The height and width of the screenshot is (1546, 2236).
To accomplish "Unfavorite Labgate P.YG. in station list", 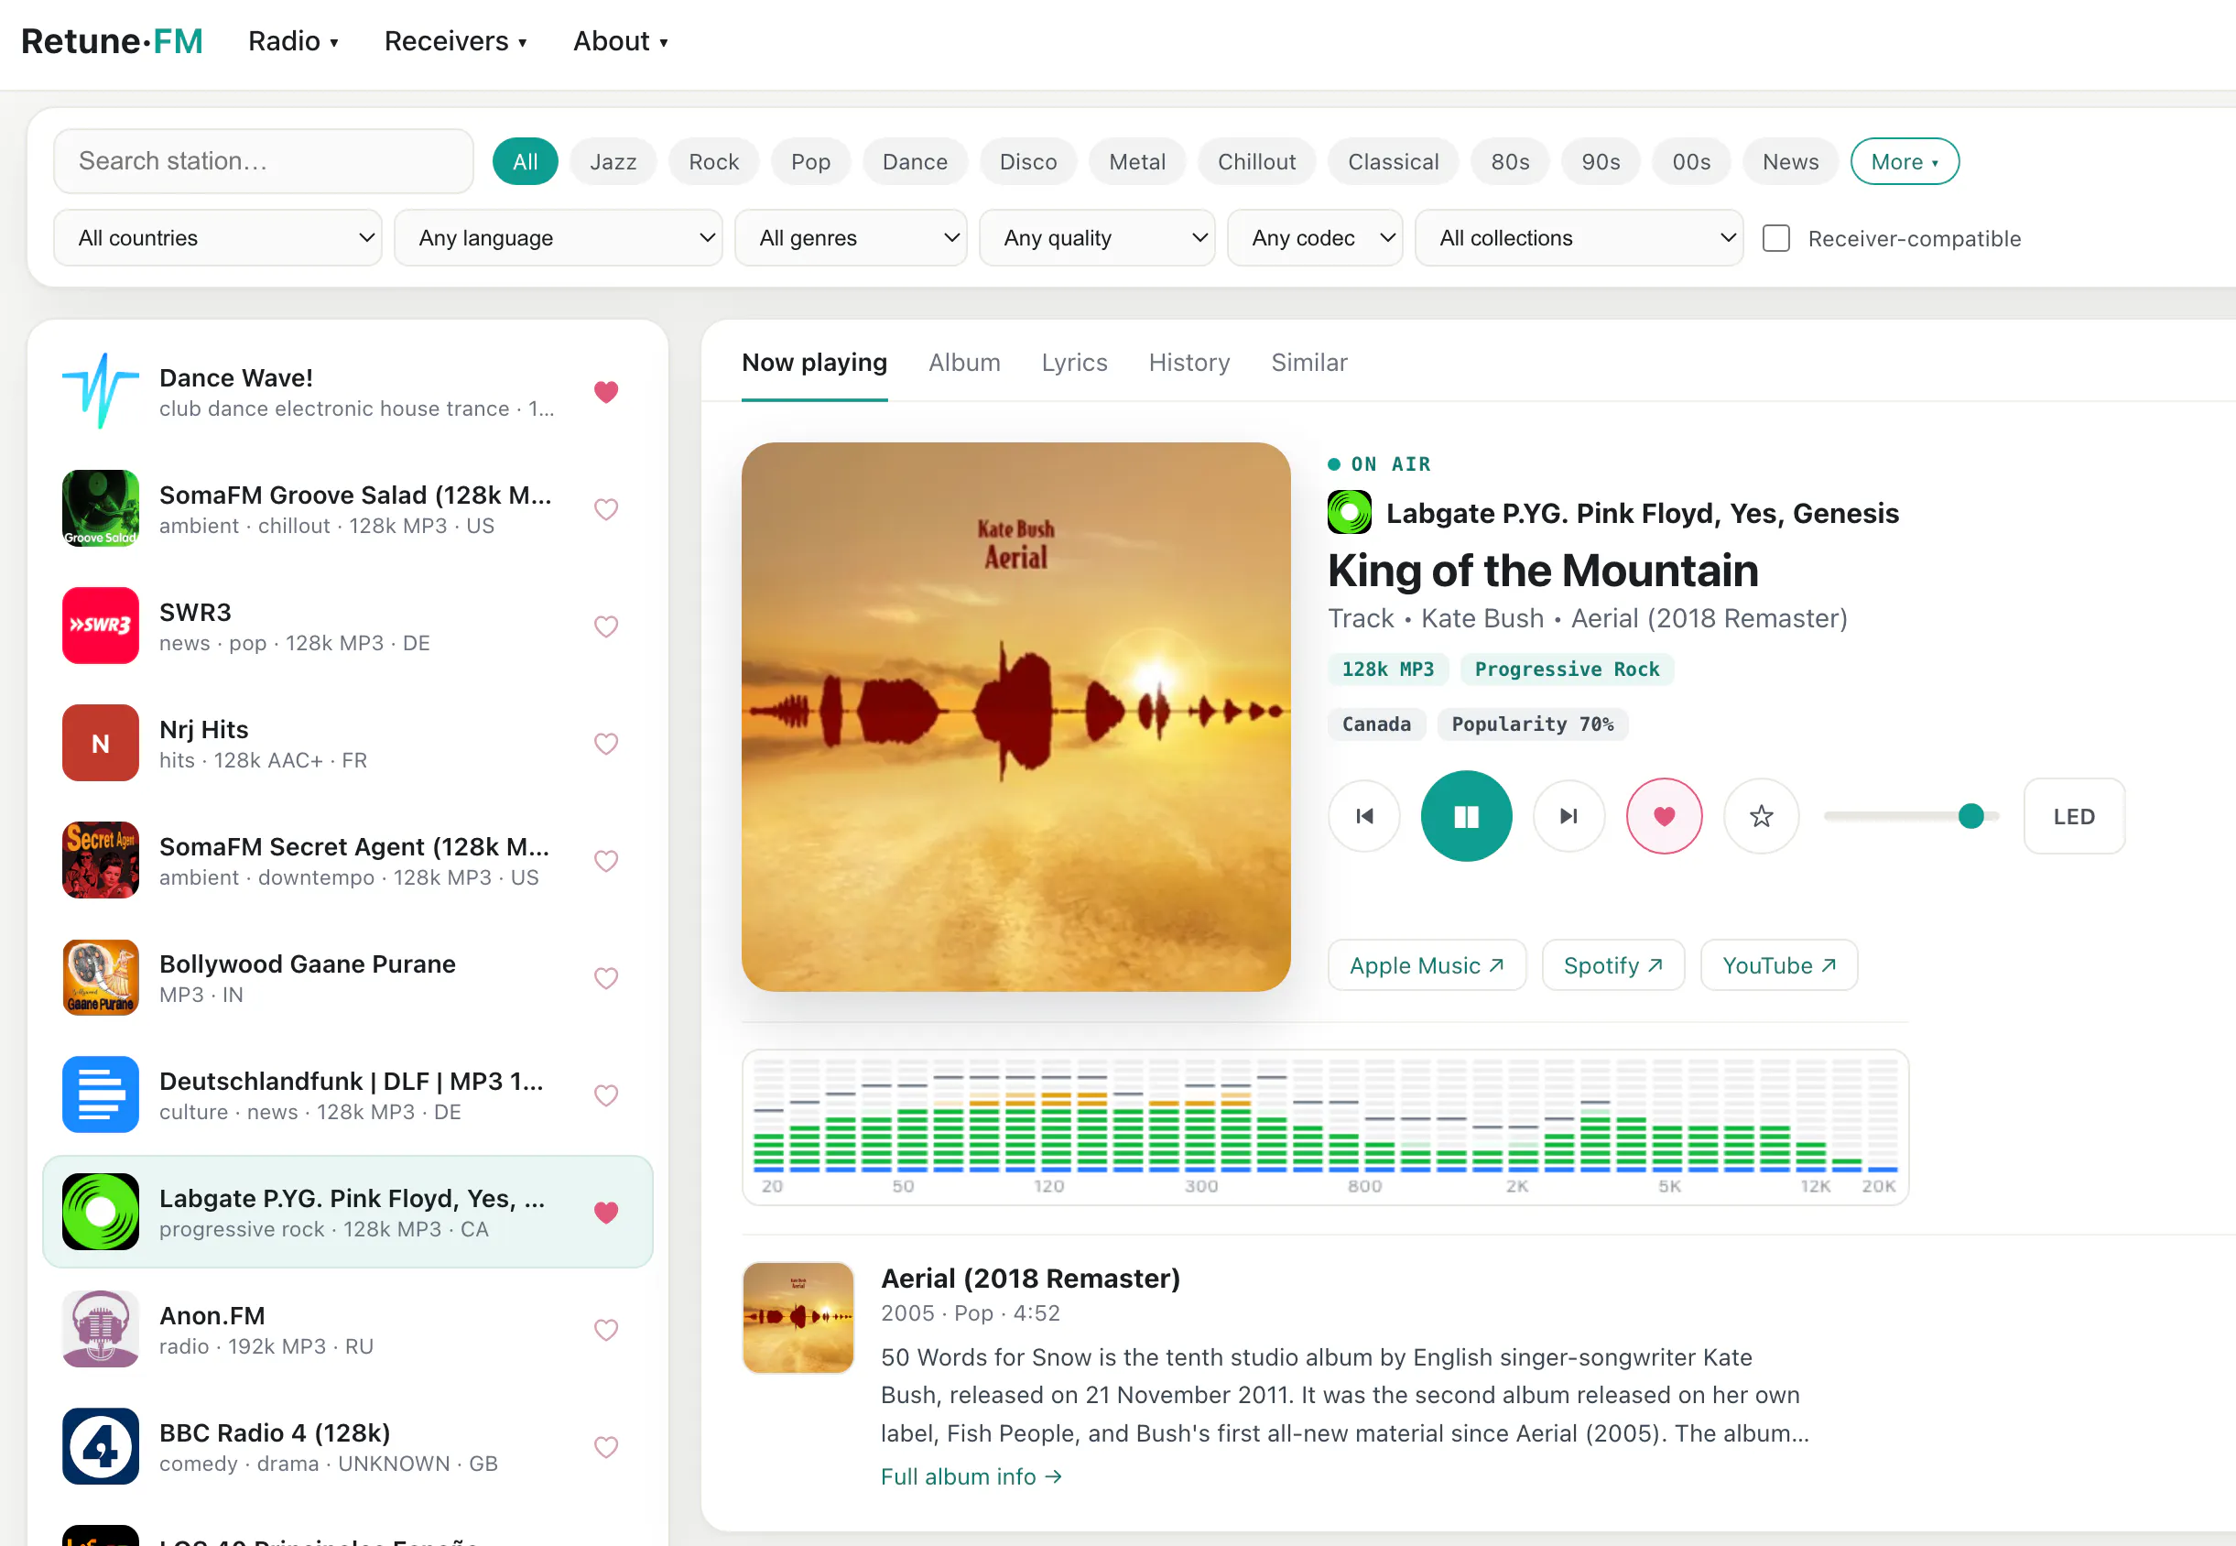I will click(606, 1212).
